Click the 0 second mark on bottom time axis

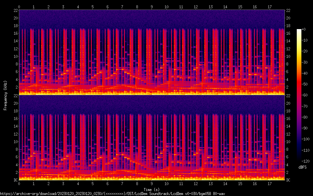coord(19,183)
